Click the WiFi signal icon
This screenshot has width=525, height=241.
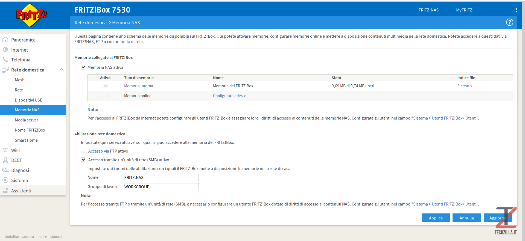point(5,150)
